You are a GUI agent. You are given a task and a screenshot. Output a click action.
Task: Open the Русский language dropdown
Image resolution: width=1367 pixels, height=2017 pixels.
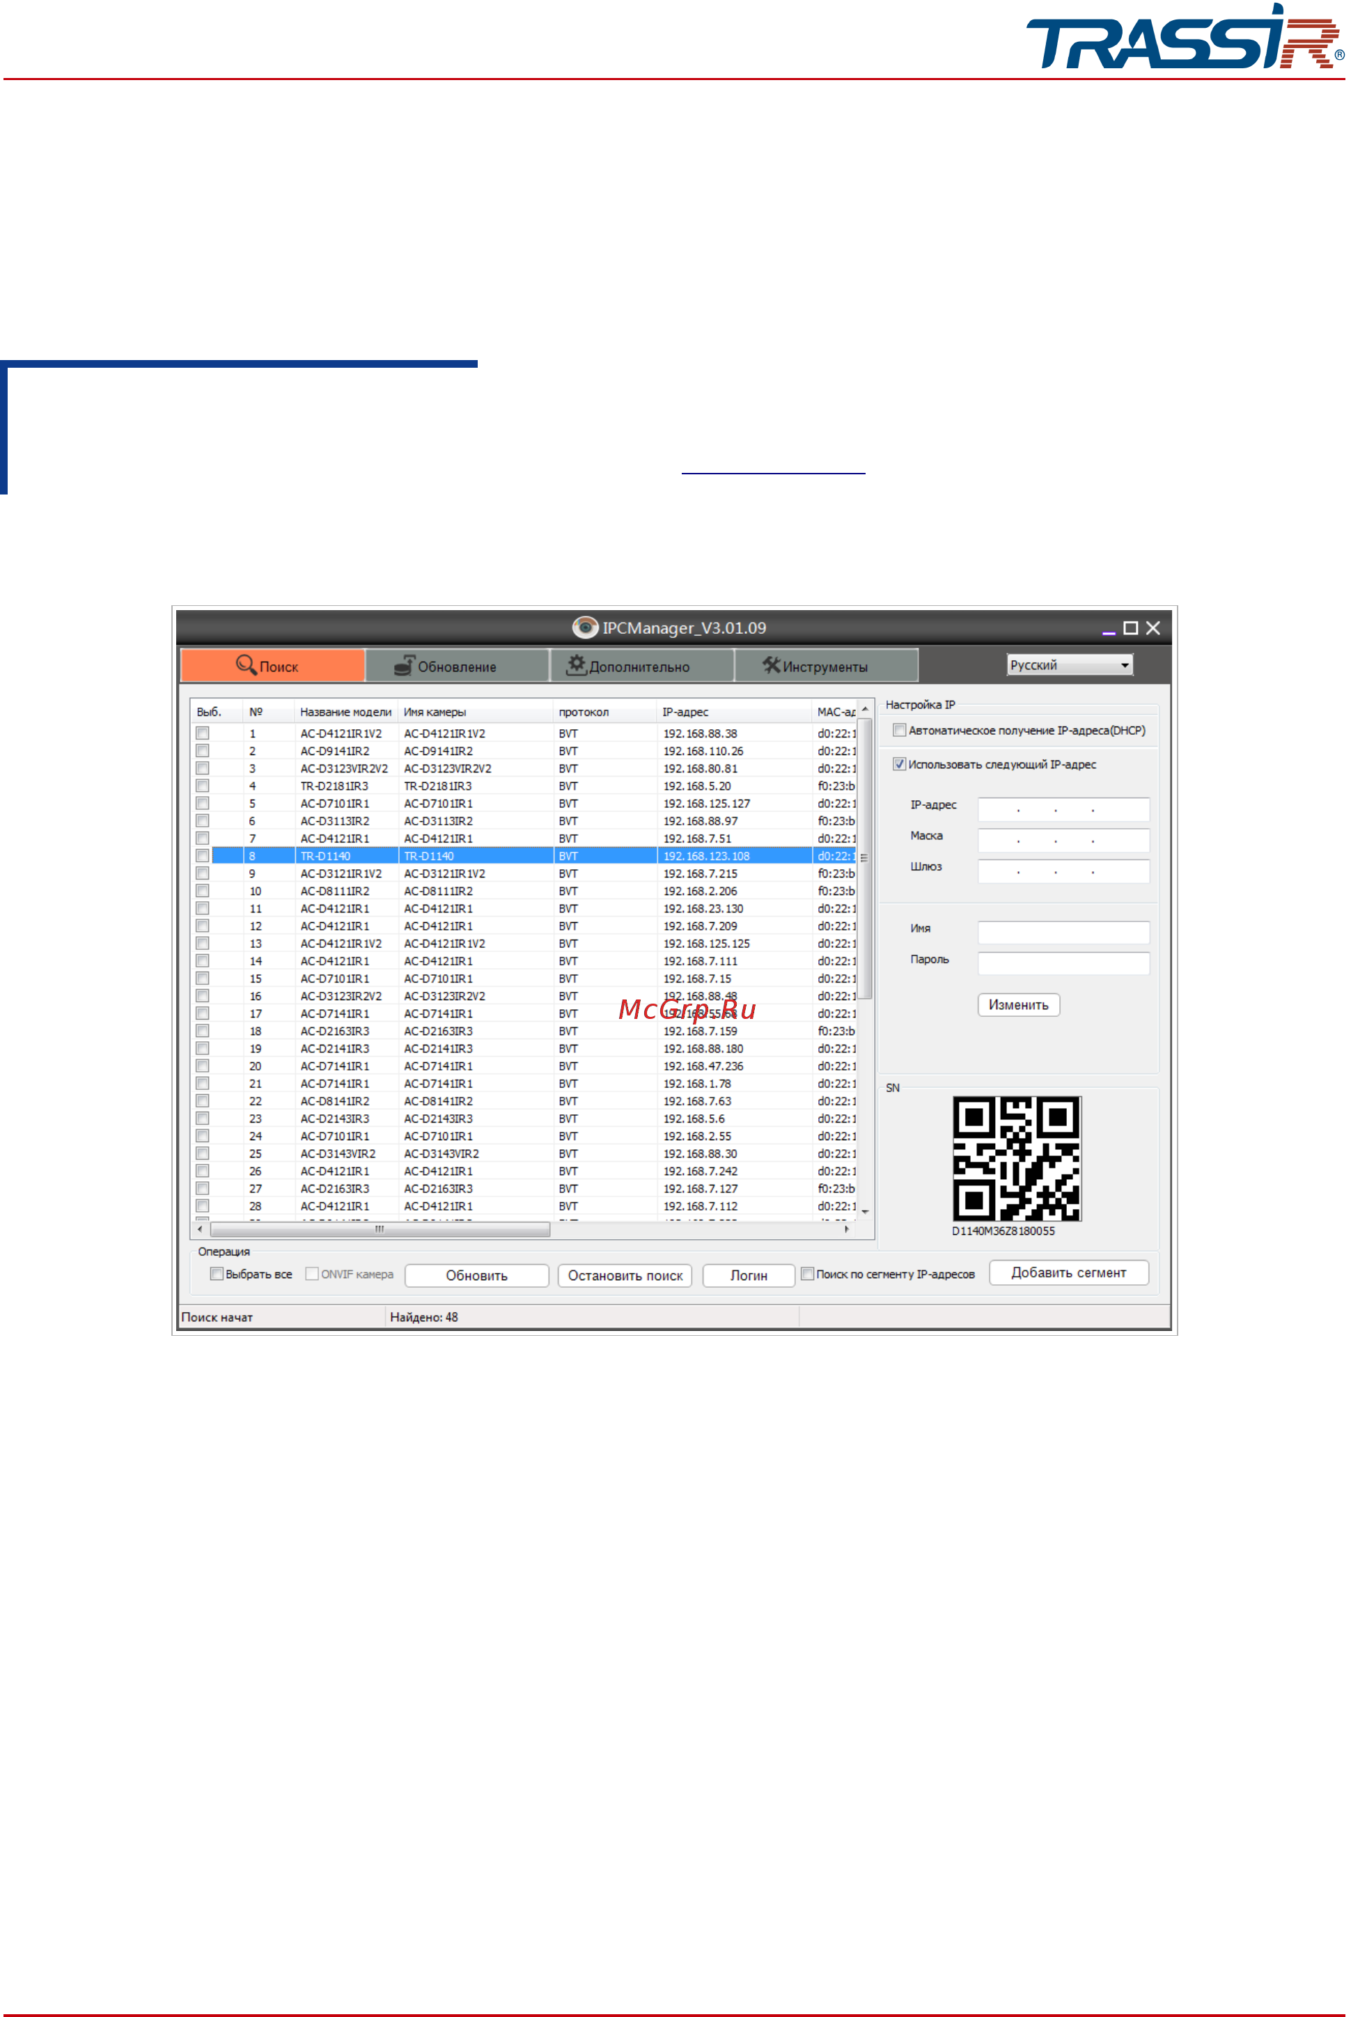tap(1070, 665)
